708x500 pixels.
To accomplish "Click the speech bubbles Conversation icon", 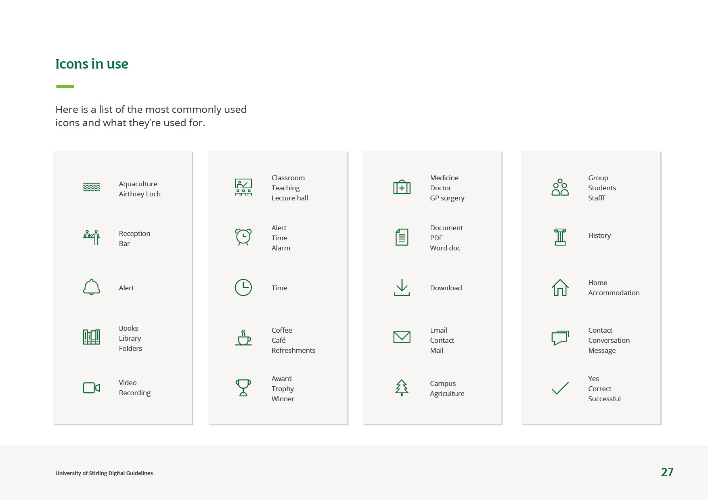I will pos(560,338).
